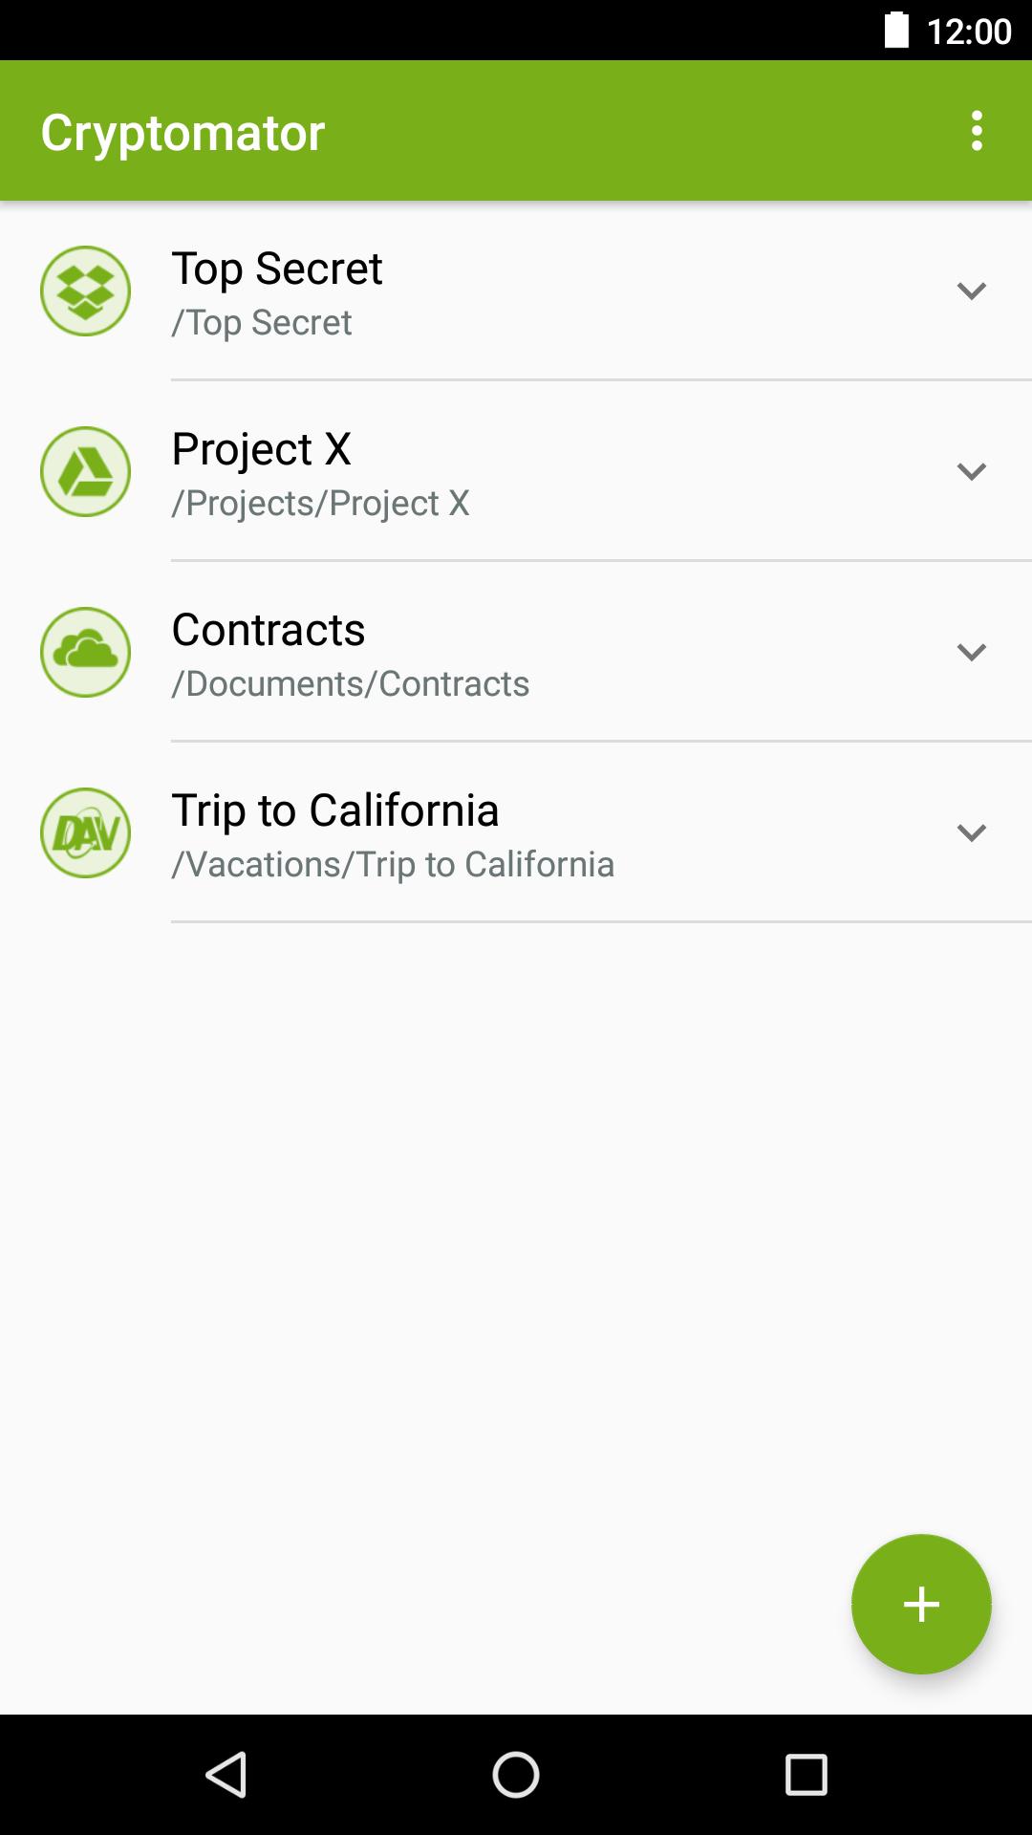
Task: Open the recent apps square button
Action: pos(806,1775)
